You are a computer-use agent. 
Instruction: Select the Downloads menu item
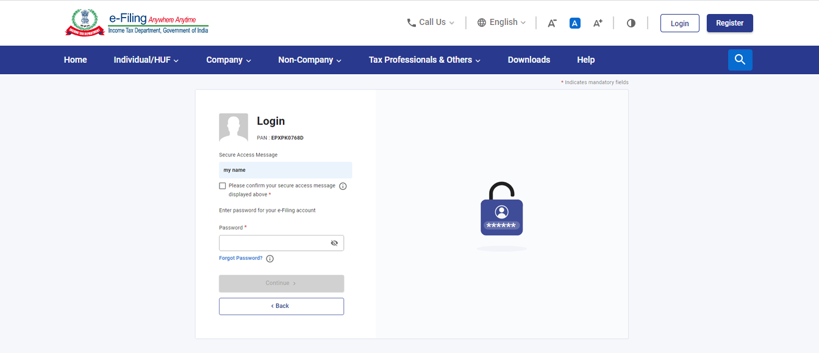pos(529,60)
